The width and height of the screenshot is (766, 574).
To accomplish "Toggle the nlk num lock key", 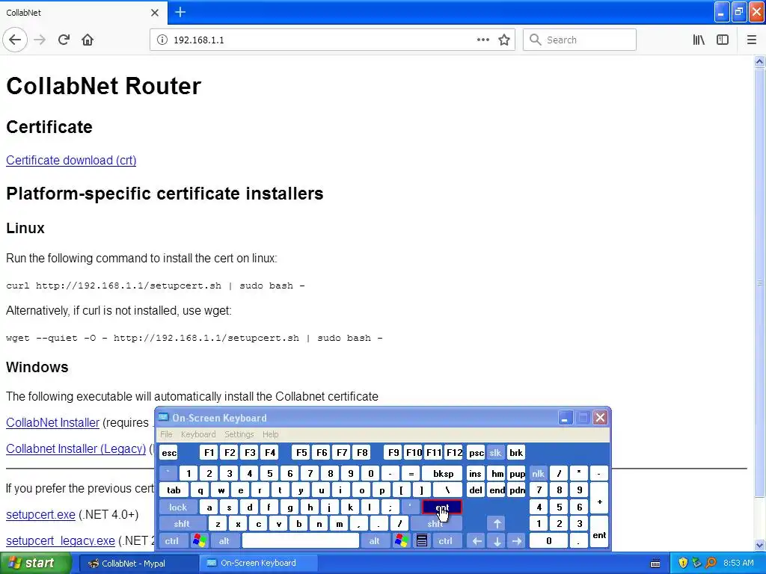I will [538, 473].
